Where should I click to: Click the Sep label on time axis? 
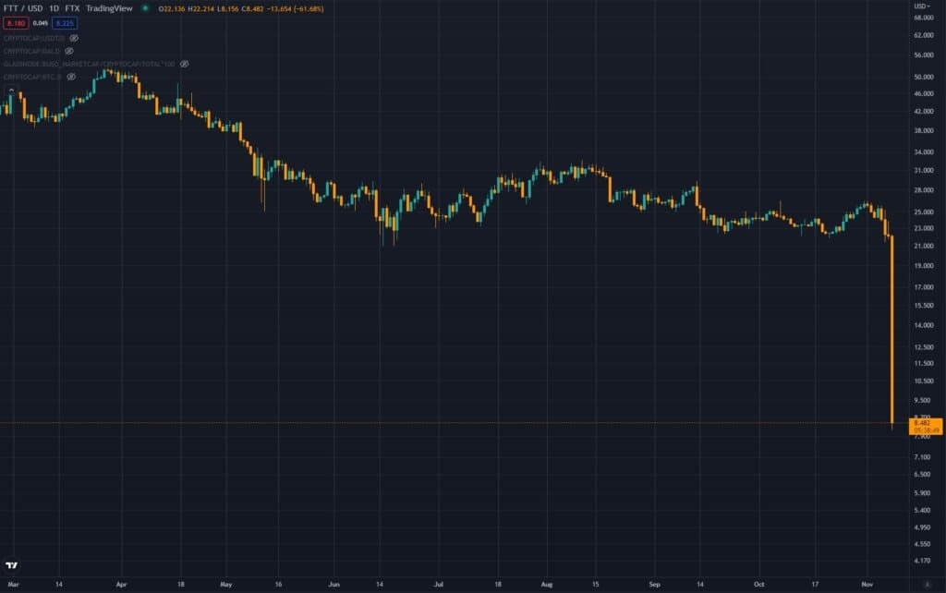click(655, 584)
